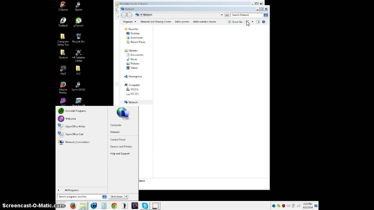Open Help and Support

tap(120, 154)
